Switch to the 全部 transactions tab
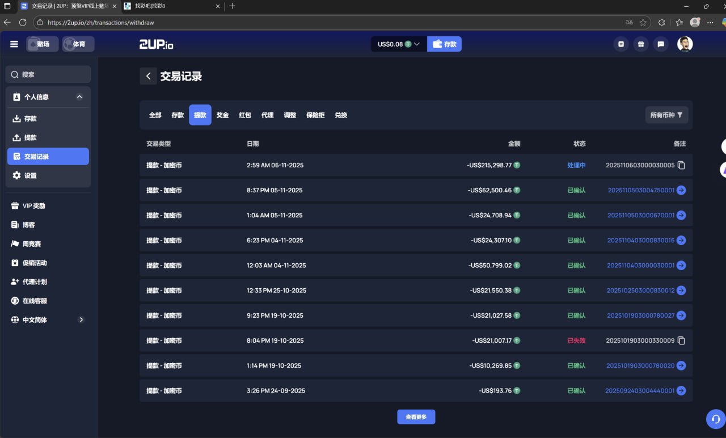The height and width of the screenshot is (438, 726). [x=154, y=115]
